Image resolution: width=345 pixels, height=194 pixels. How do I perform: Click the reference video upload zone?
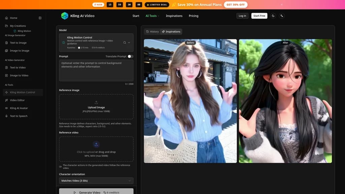[x=96, y=149]
